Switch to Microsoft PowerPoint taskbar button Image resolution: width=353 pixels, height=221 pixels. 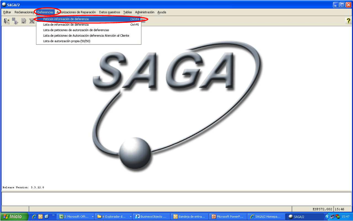[228, 217]
